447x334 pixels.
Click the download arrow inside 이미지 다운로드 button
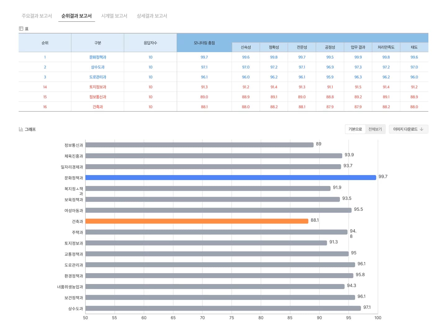421,129
